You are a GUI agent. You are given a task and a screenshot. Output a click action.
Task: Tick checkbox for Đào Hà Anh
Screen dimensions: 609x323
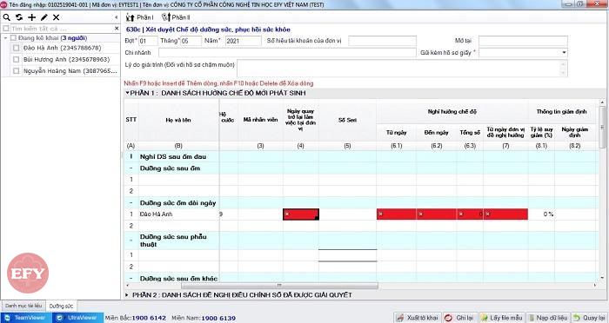[x=16, y=48]
